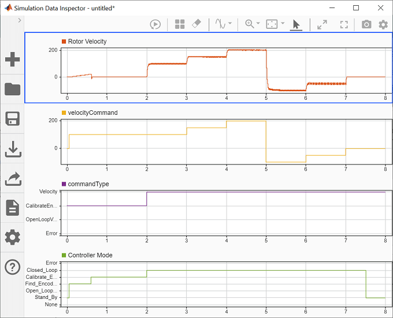Select the velocityCommand subplot area

tap(227, 142)
